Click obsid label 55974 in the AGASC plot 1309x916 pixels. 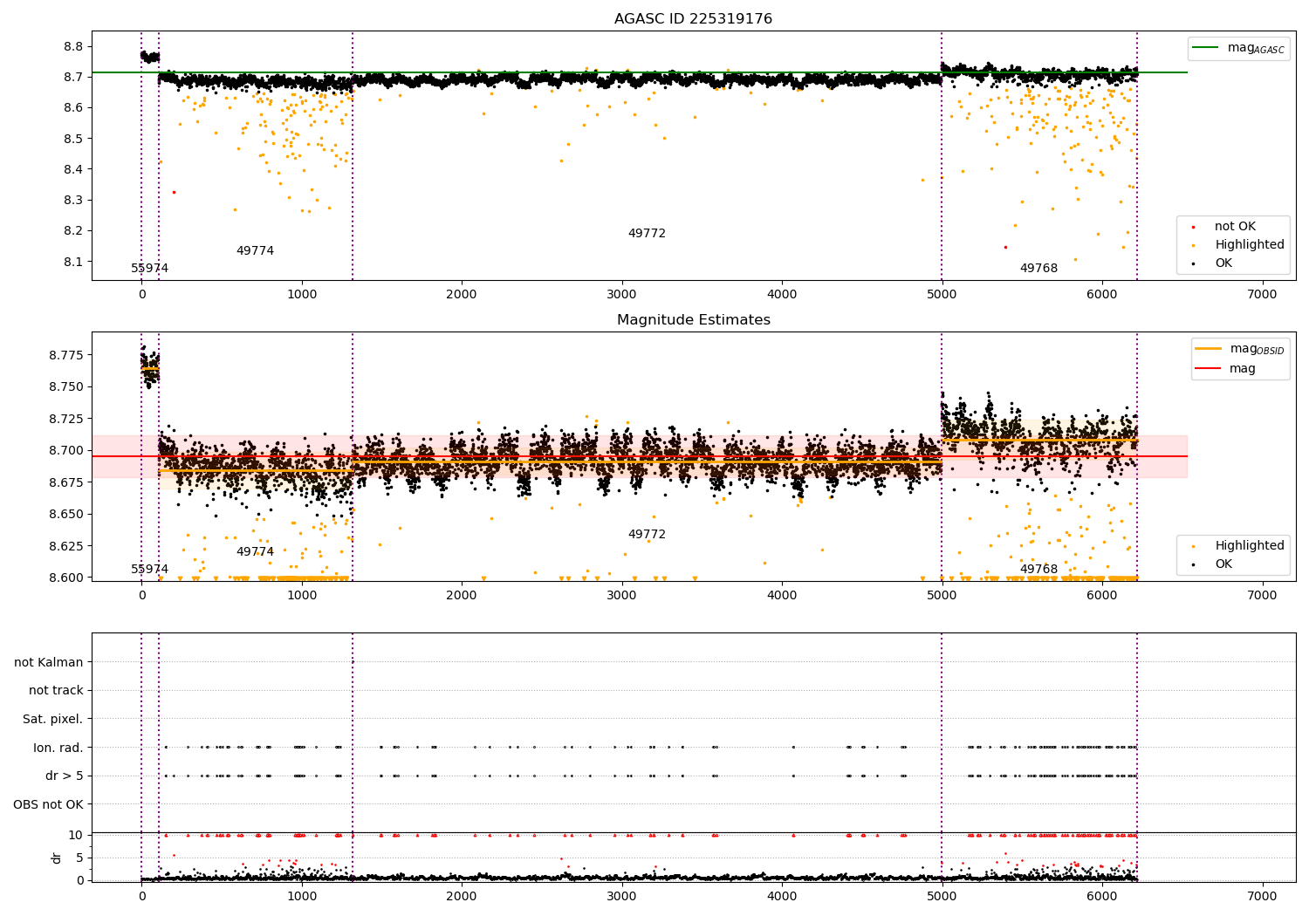coord(150,269)
